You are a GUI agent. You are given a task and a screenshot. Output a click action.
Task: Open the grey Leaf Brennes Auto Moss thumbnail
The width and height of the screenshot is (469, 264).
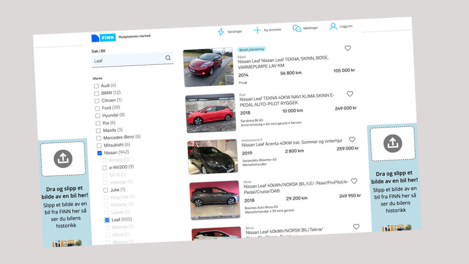coord(215,200)
